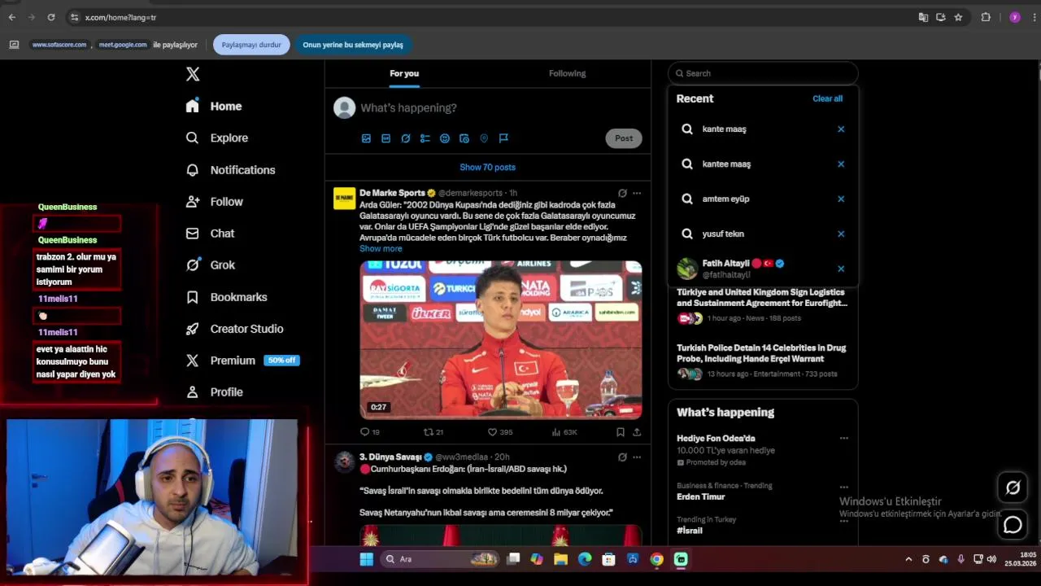Viewport: 1041px width, 586px height.
Task: Share the De Marke Sports post
Action: click(637, 432)
